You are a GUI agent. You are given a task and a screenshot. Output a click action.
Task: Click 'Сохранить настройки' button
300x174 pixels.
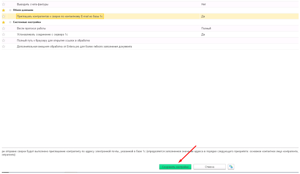[x=175, y=167]
